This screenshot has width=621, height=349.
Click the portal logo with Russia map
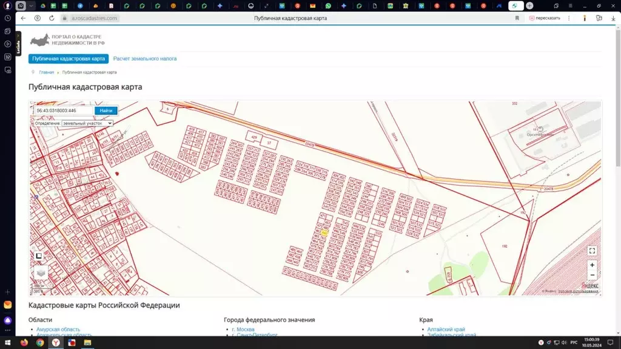(x=67, y=40)
